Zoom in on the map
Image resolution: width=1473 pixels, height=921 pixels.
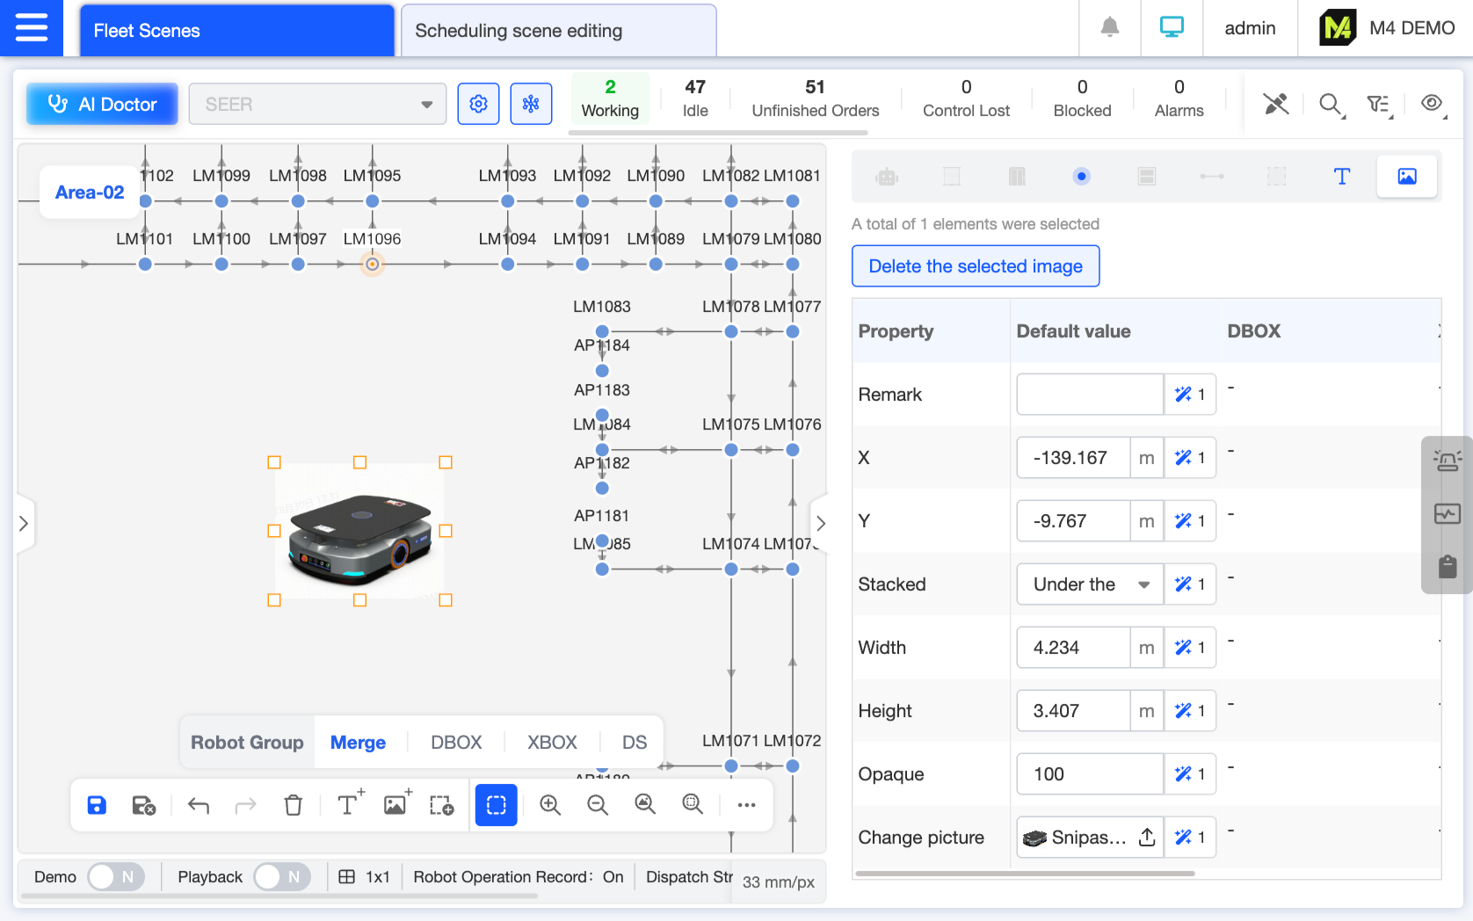tap(550, 805)
